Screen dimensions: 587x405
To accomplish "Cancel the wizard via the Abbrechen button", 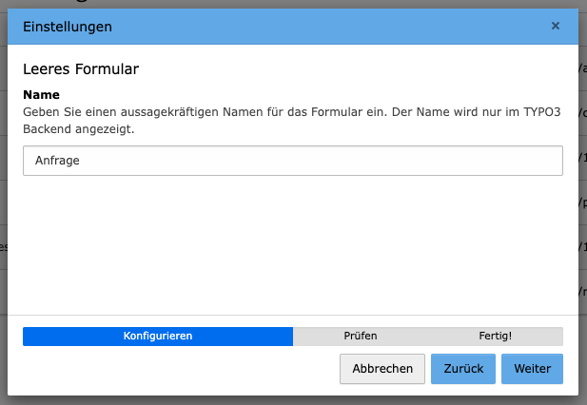I will point(382,369).
